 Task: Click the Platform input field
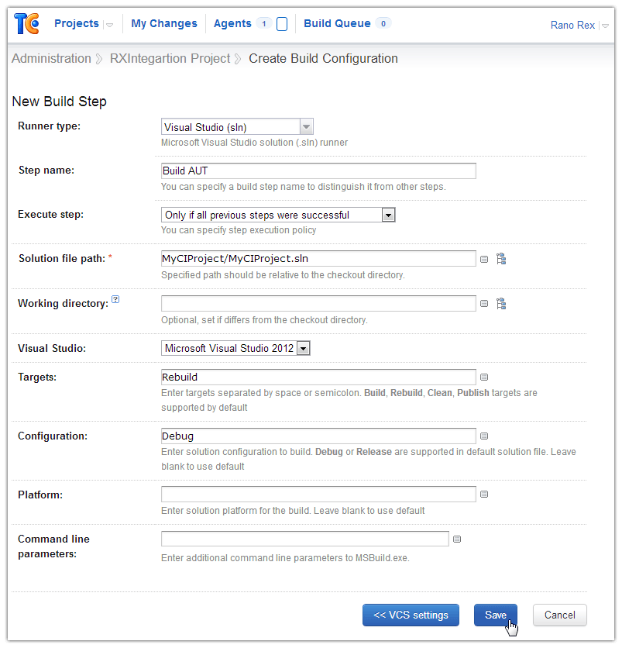[x=318, y=495]
